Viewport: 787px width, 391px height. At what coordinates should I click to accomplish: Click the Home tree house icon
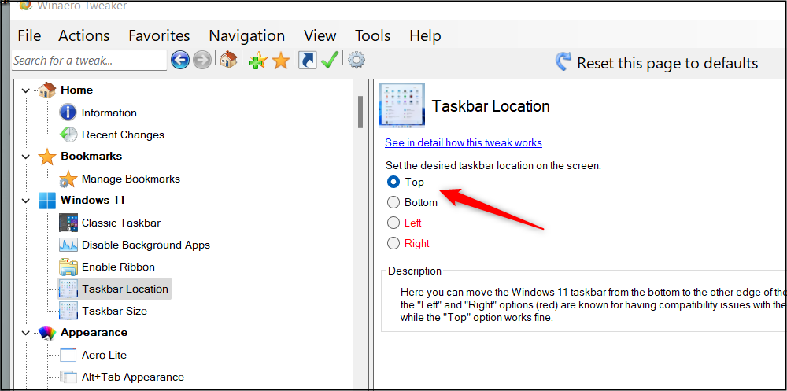[x=46, y=90]
